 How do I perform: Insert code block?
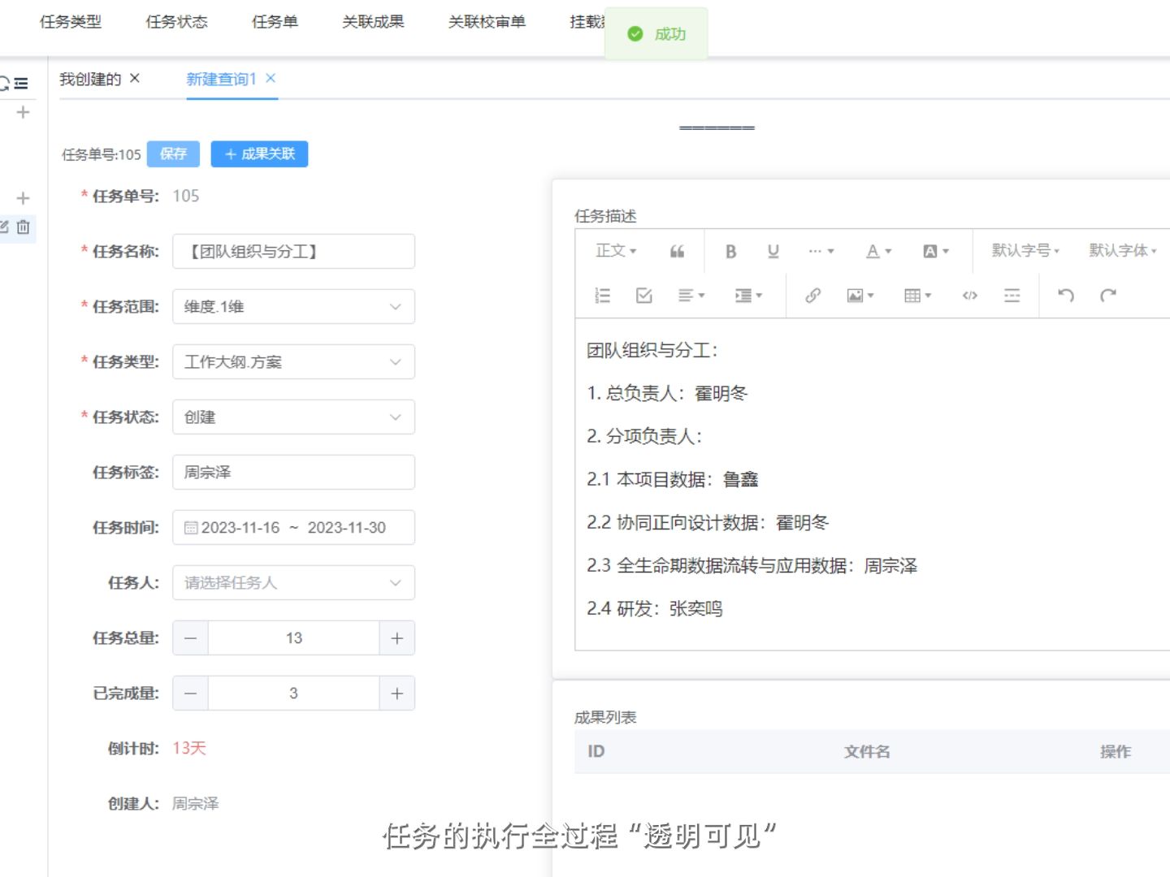pos(969,296)
